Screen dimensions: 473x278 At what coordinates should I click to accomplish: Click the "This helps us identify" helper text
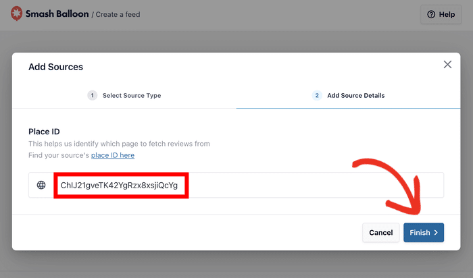click(x=119, y=144)
